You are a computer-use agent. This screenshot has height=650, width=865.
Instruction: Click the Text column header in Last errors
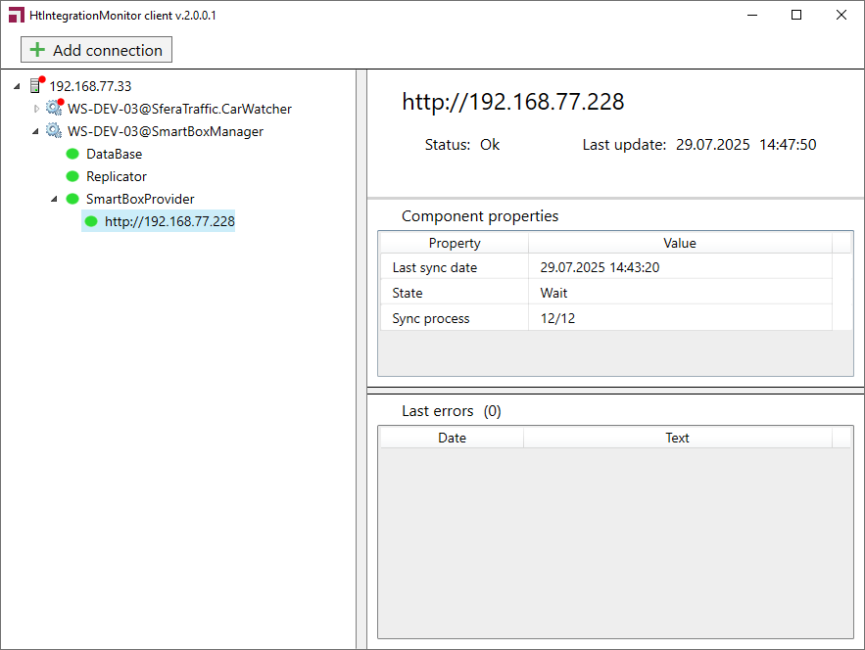click(x=677, y=438)
